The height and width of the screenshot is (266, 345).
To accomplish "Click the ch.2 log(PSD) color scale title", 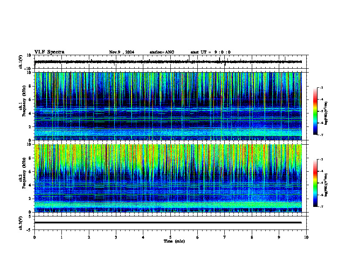I will [x=326, y=185].
